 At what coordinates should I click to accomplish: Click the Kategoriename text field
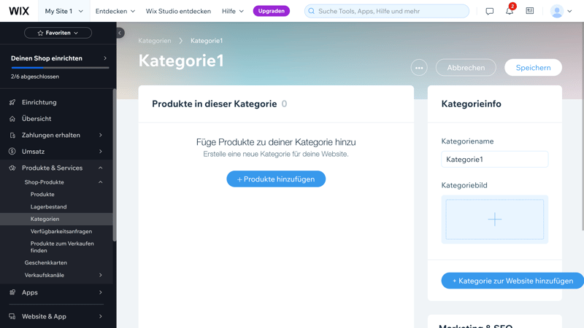(495, 160)
